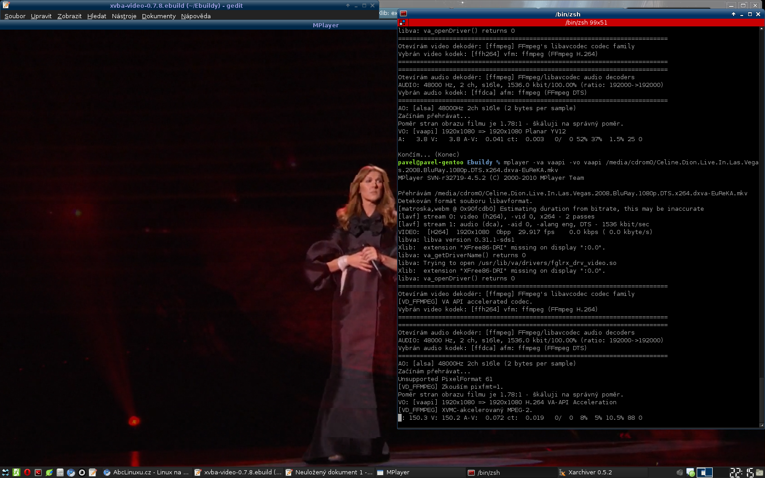Switch to Neuložený dokument 1 taskbar entry

pos(329,473)
